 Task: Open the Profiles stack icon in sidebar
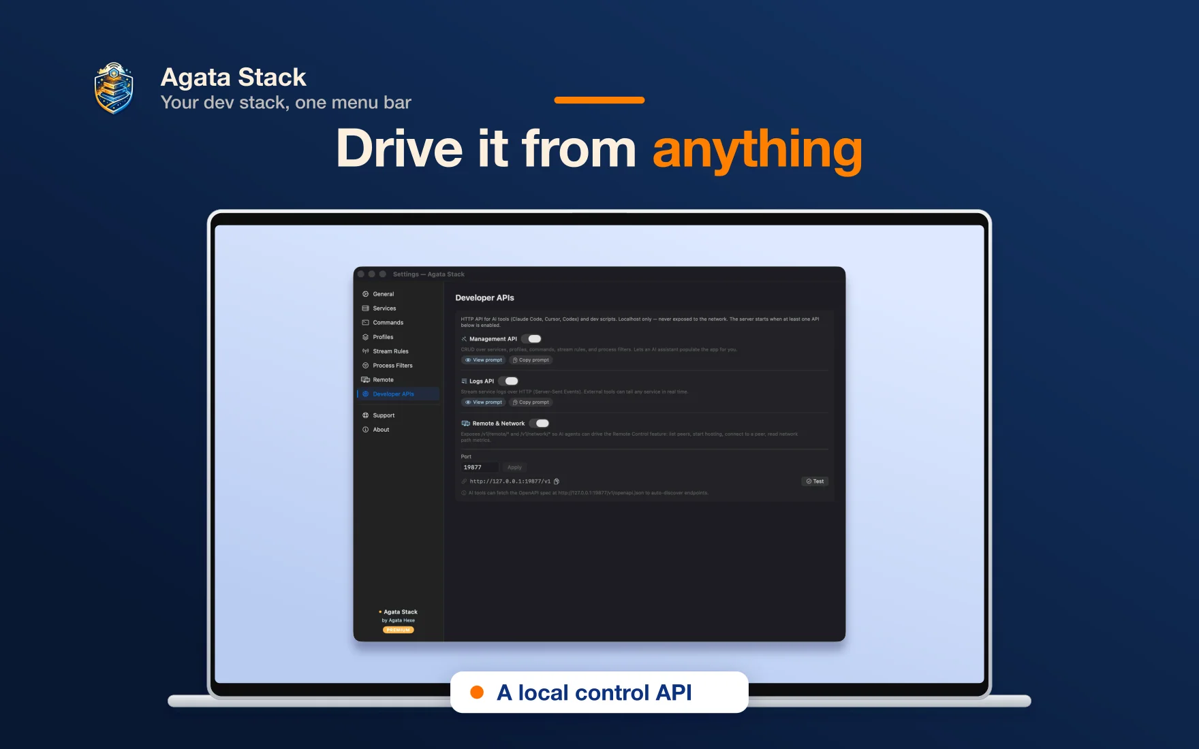pos(366,337)
